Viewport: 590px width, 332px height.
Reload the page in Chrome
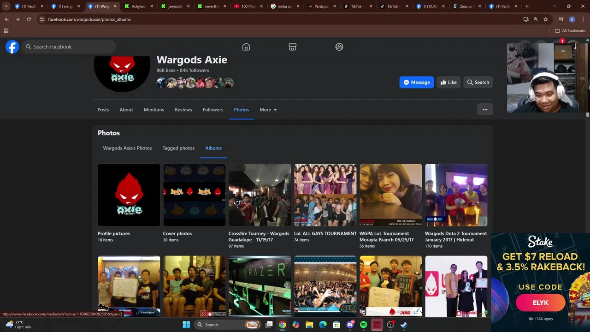pos(29,19)
